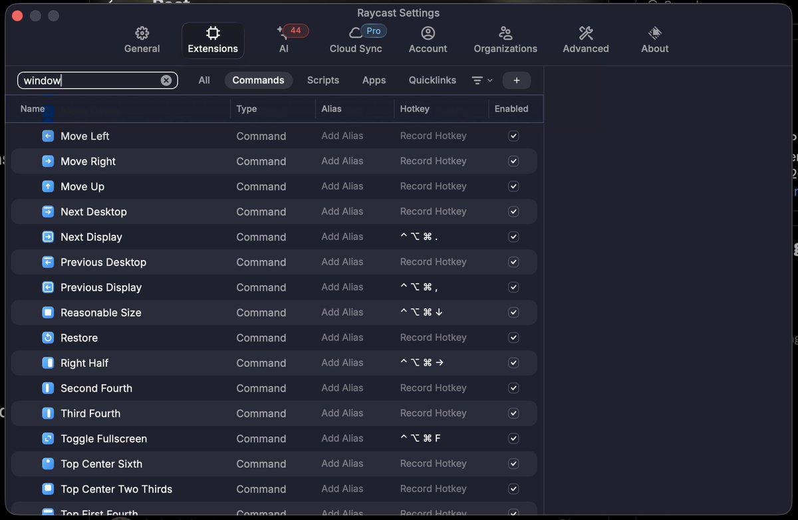The height and width of the screenshot is (520, 798).
Task: Click the Next Display hotkey field
Action: 420,237
